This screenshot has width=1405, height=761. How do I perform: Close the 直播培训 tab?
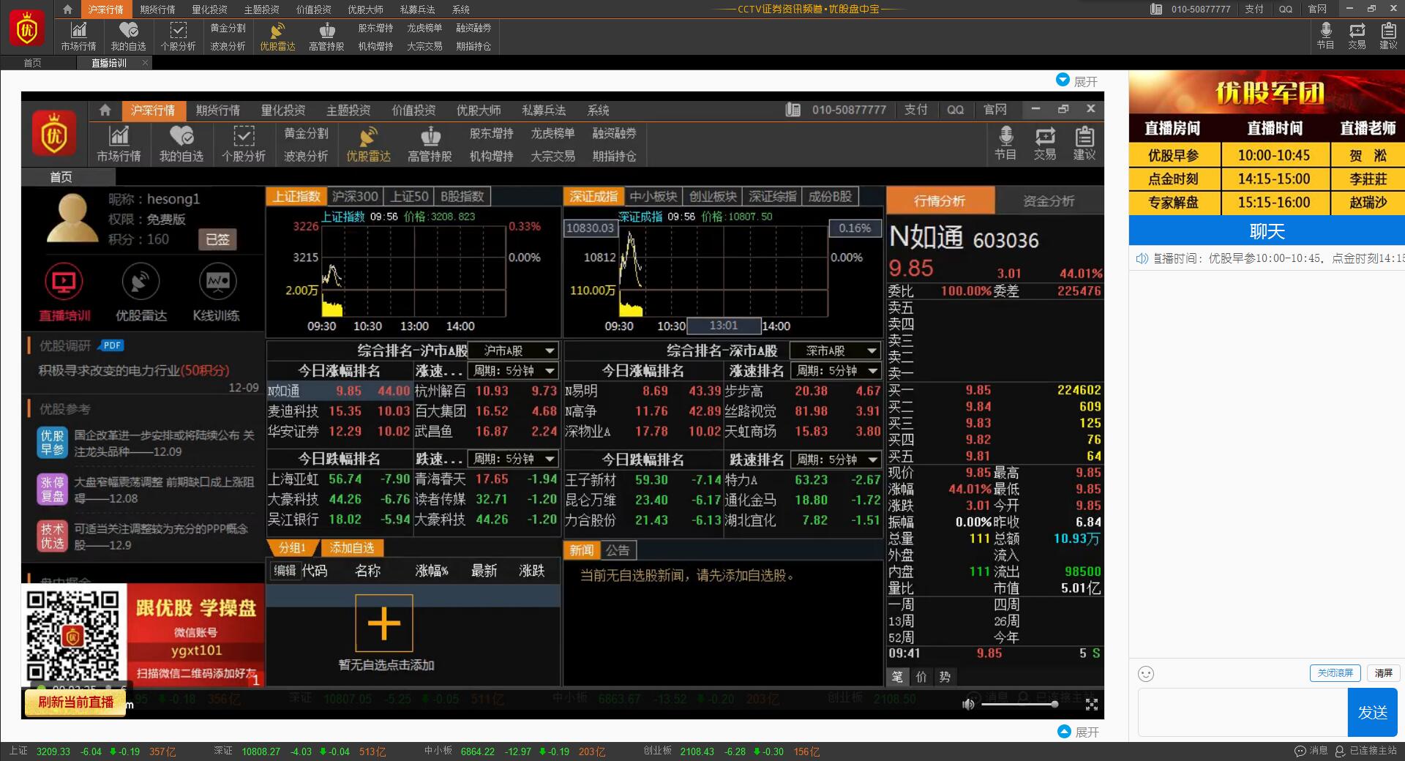(145, 63)
